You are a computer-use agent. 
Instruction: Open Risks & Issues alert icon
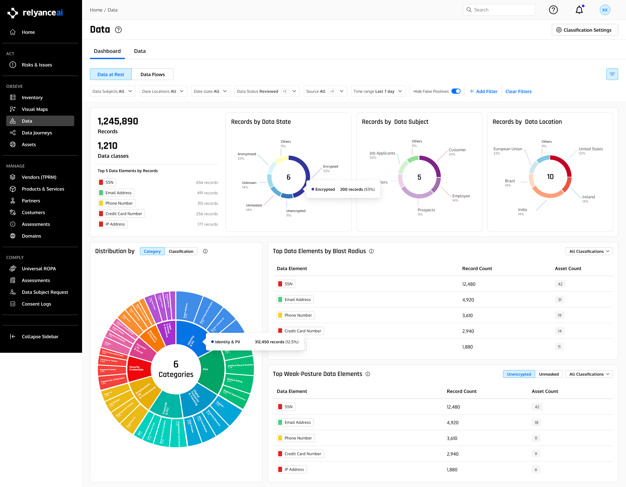pos(13,65)
